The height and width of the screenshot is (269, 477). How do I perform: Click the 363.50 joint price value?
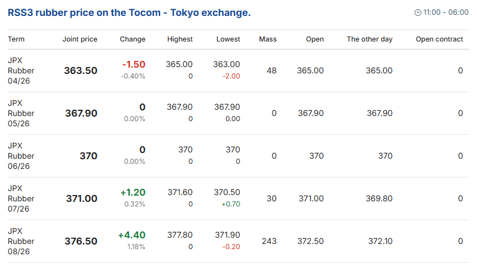point(81,71)
